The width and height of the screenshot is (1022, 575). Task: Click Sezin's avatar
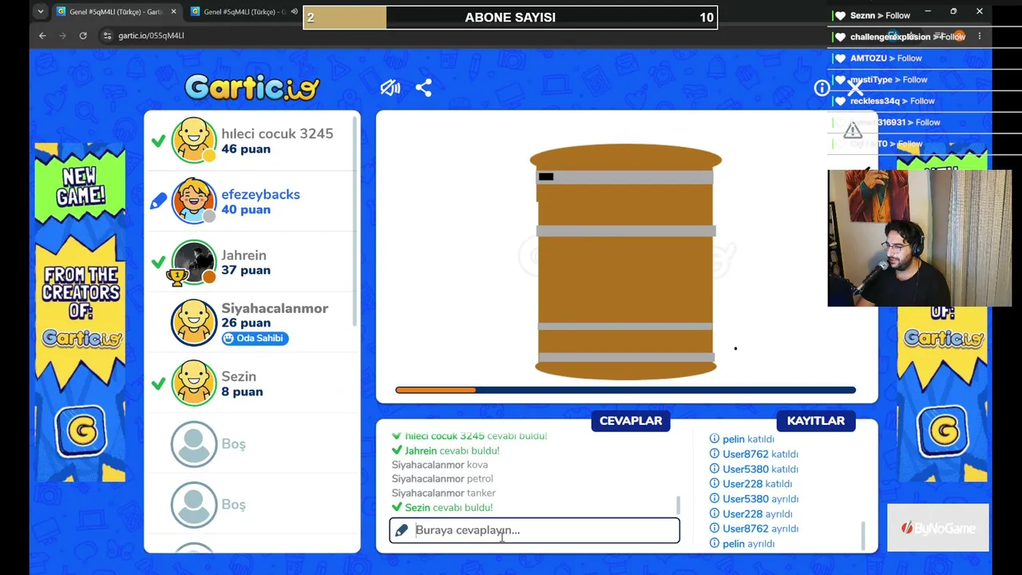[194, 383]
